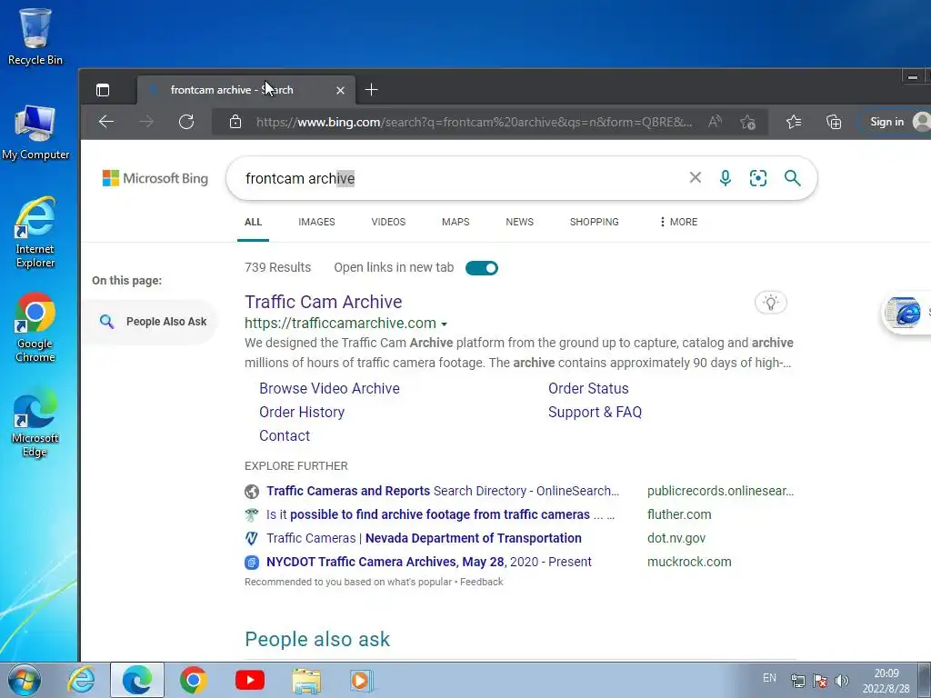Switch to the VIDEOS tab
931x698 pixels.
point(388,222)
